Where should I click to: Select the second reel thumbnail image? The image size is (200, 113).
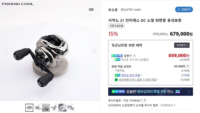point(38,108)
